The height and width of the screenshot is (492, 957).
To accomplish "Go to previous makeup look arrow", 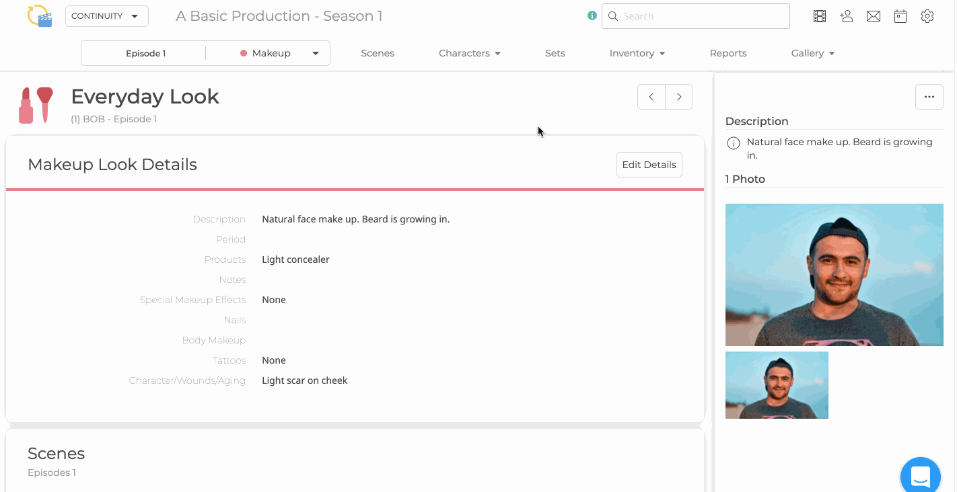I will [651, 97].
